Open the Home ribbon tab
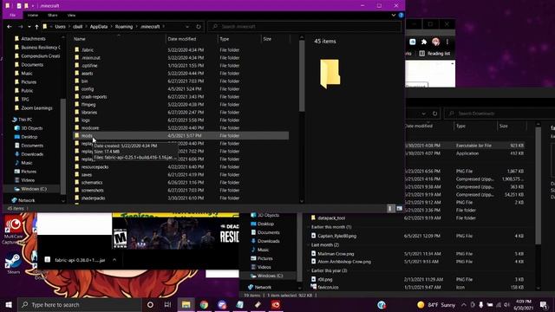The width and height of the screenshot is (555, 312). tap(33, 16)
